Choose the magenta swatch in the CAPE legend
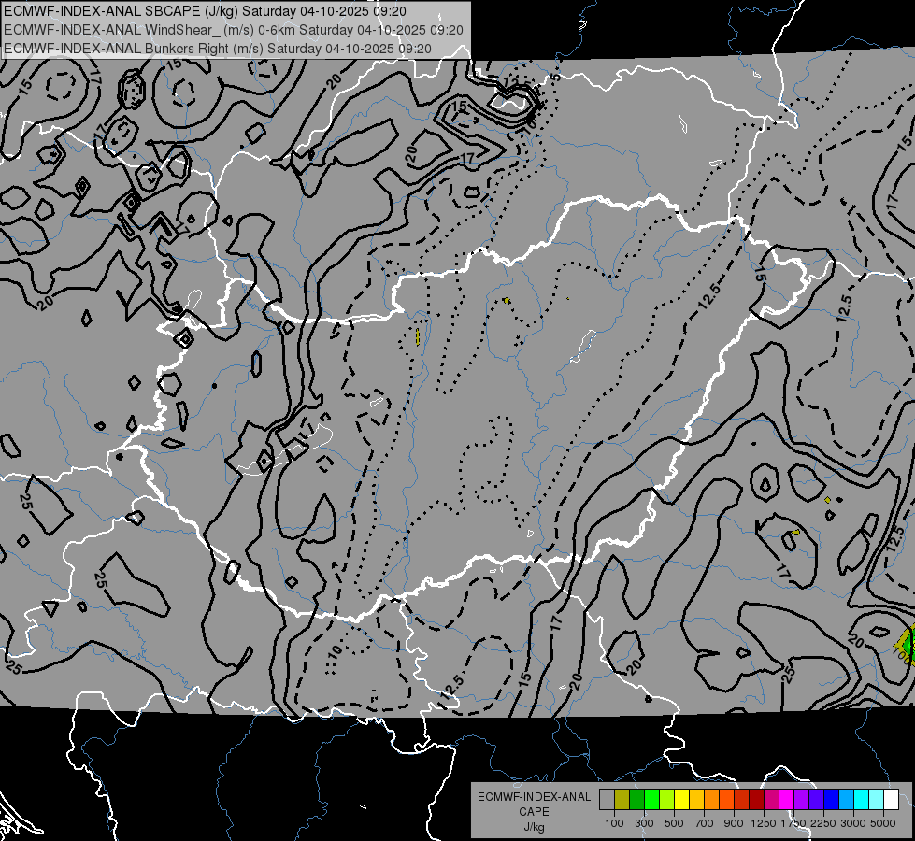Screen dimensions: 915x841 click(x=786, y=800)
